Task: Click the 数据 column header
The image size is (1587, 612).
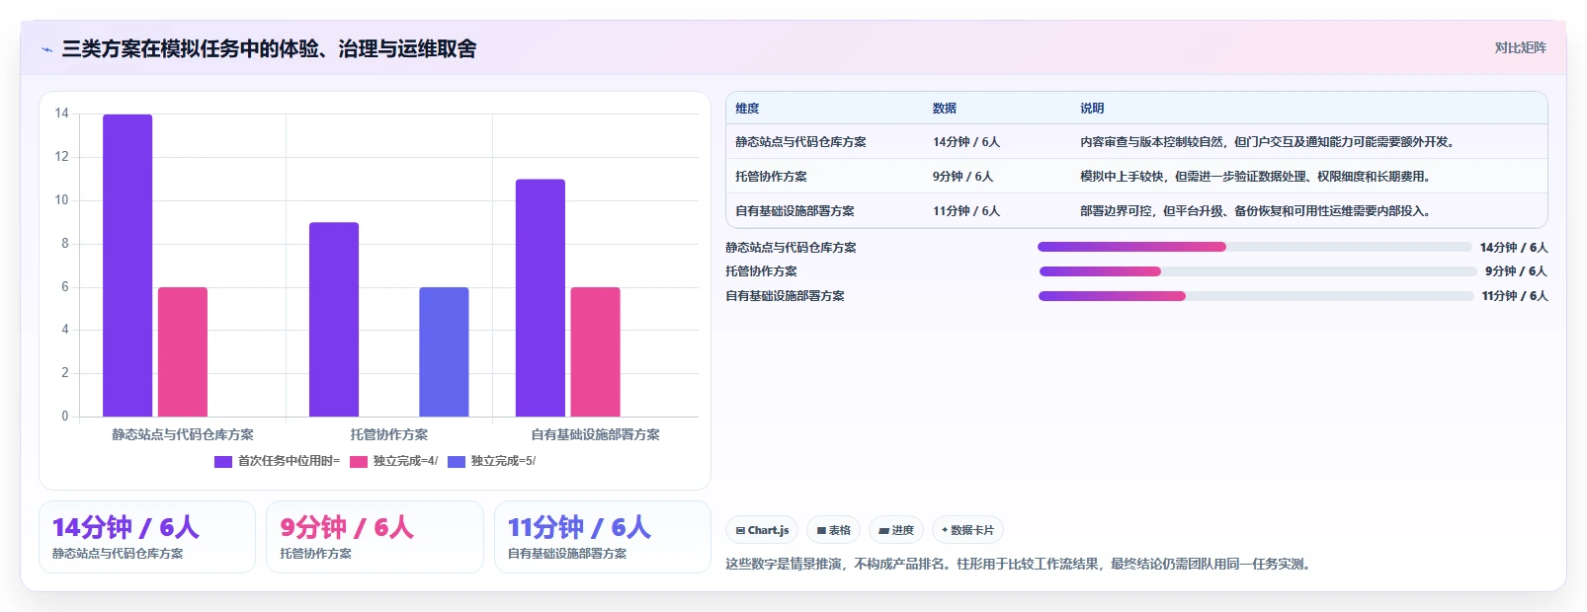Action: click(945, 109)
